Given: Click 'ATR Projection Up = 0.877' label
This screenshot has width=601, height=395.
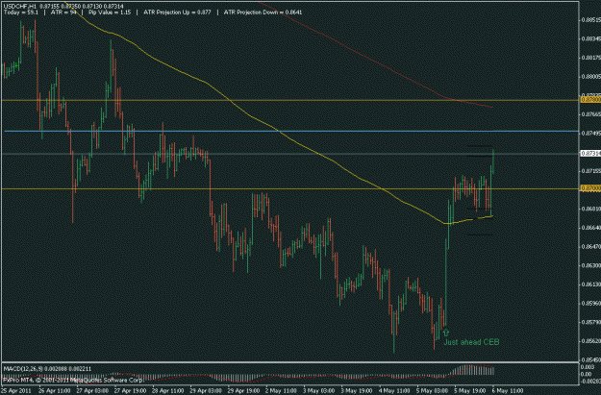Looking at the screenshot, I should click(x=177, y=12).
